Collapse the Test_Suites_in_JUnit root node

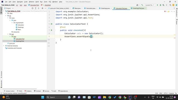click(4, 11)
